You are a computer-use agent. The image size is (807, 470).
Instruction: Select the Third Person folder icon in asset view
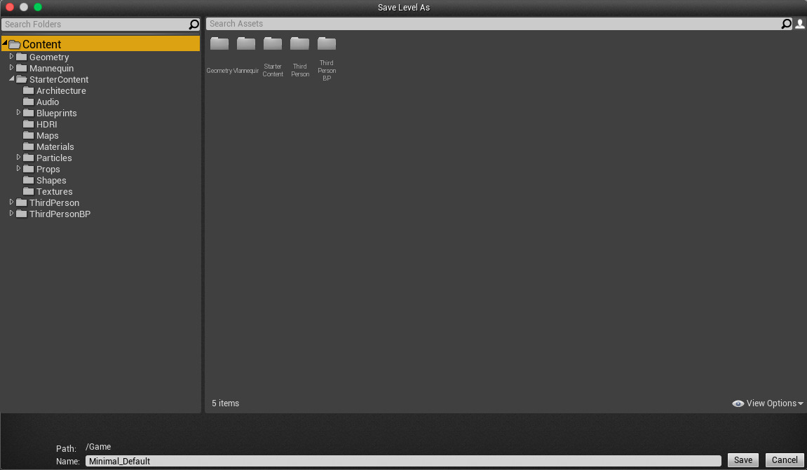[300, 45]
